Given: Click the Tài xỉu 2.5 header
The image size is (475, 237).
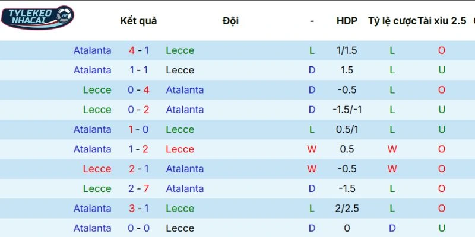Looking at the screenshot, I should pos(442,21).
